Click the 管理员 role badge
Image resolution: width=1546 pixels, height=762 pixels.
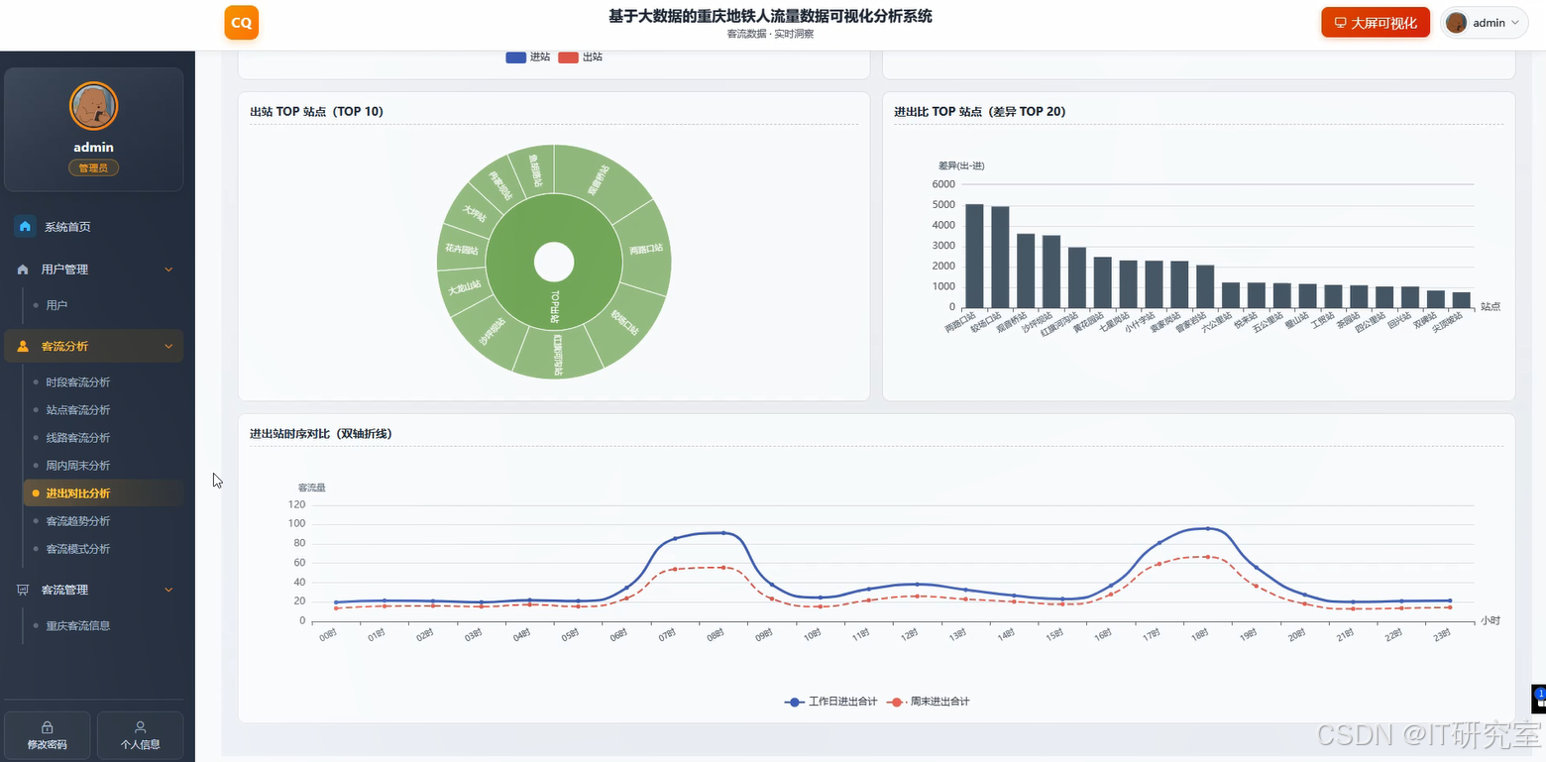click(x=94, y=168)
